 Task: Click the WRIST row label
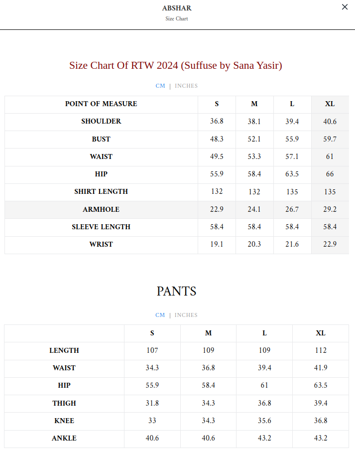101,244
